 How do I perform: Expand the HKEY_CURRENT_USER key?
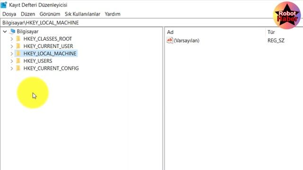click(11, 46)
